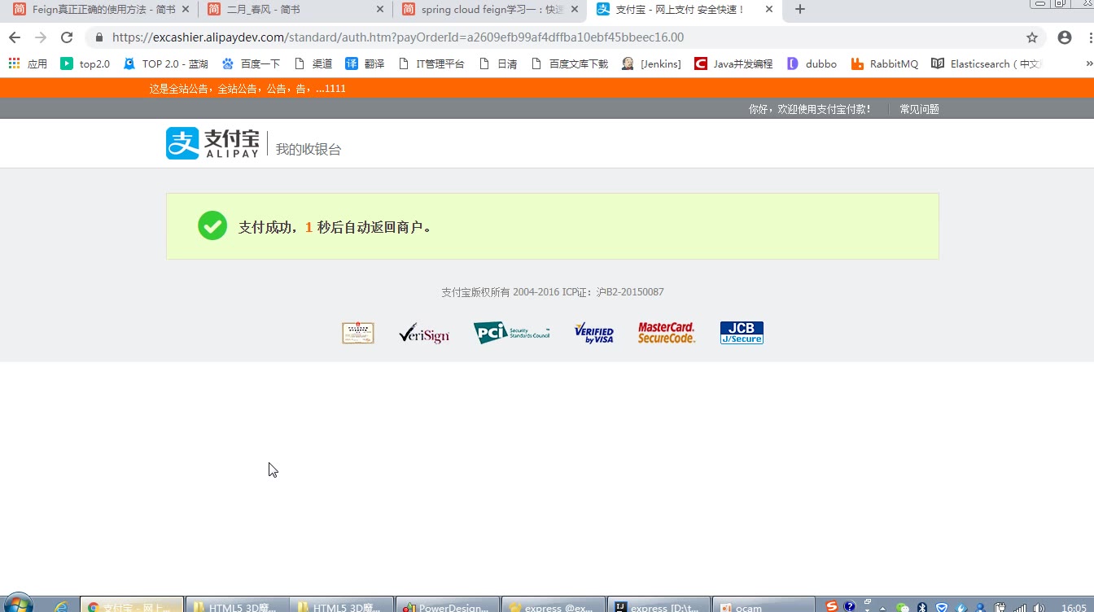This screenshot has height=612, width=1094.
Task: Open the Java并发编程 bookmark
Action: pos(733,63)
